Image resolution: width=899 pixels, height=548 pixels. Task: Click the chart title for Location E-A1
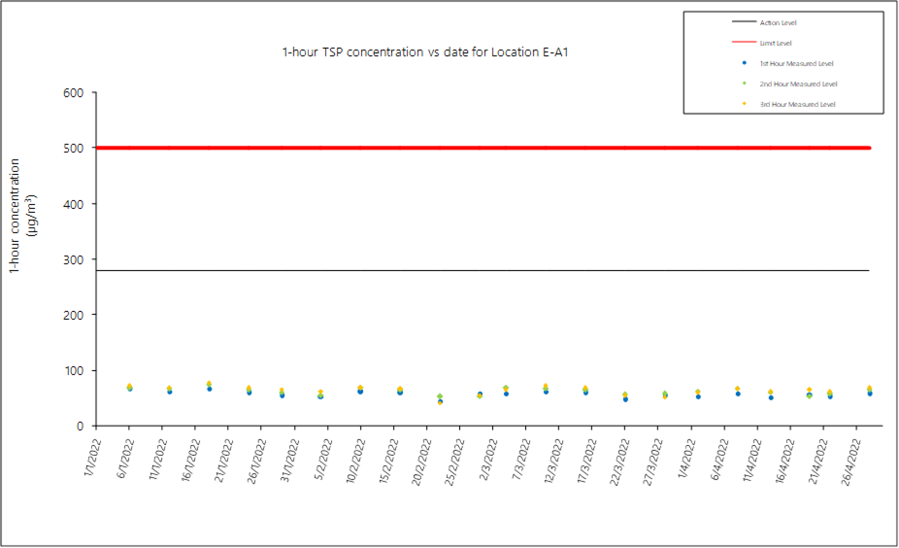click(424, 51)
